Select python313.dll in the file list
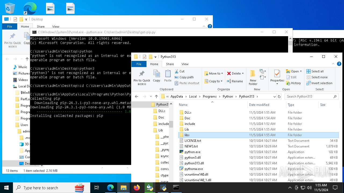The height and width of the screenshot is (193, 344). (x=194, y=163)
